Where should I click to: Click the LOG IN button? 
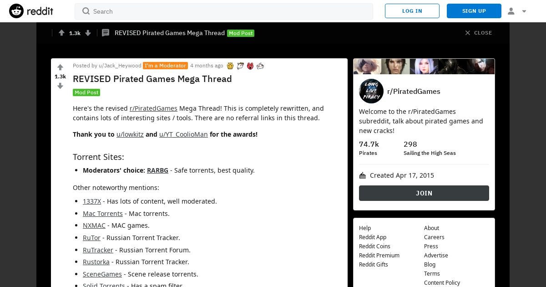point(412,11)
